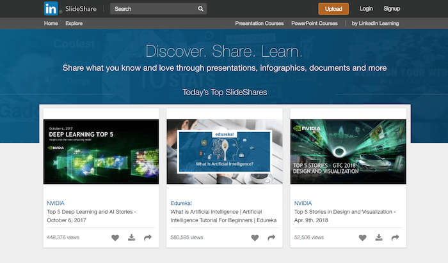The height and width of the screenshot is (263, 448).
Task: Open title Top 5 Deep Learning and AI Stories
Action: pos(92,216)
